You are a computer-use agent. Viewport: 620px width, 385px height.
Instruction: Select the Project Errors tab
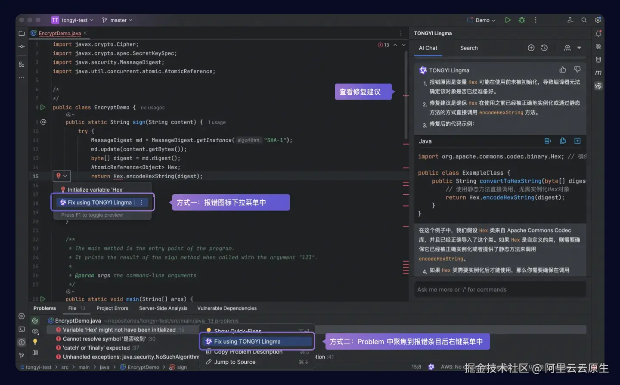tap(112, 308)
